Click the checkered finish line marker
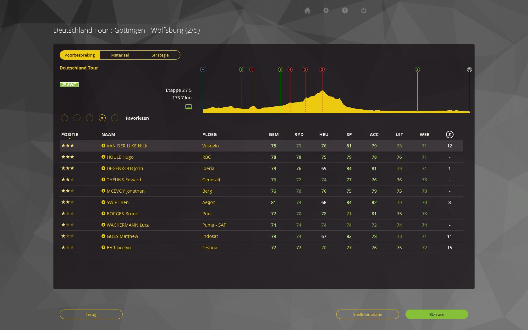This screenshot has height=330, width=528. (470, 69)
